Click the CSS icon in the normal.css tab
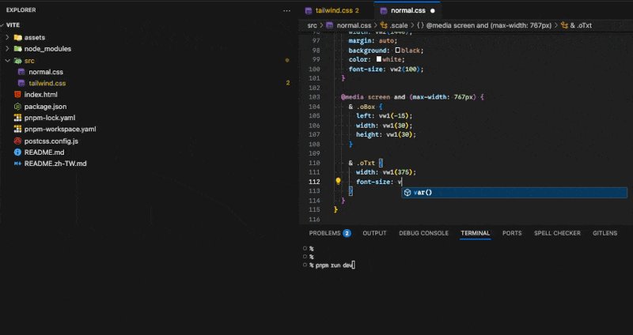 point(384,11)
